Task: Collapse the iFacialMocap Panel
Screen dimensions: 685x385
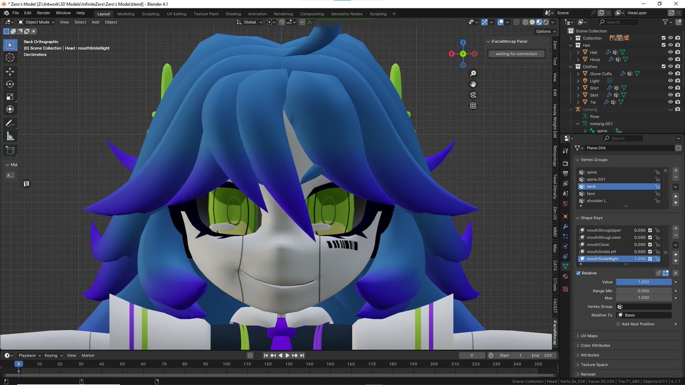Action: point(488,42)
